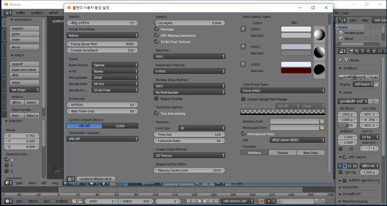Jump to the last frame in timeline
Image resolution: width=387 pixels, height=206 pixels.
point(216,201)
